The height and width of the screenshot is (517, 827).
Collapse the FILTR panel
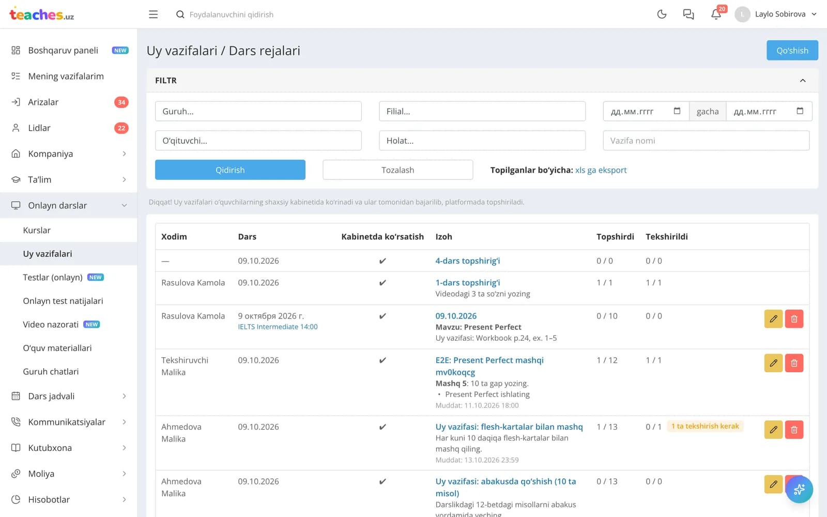click(x=803, y=81)
